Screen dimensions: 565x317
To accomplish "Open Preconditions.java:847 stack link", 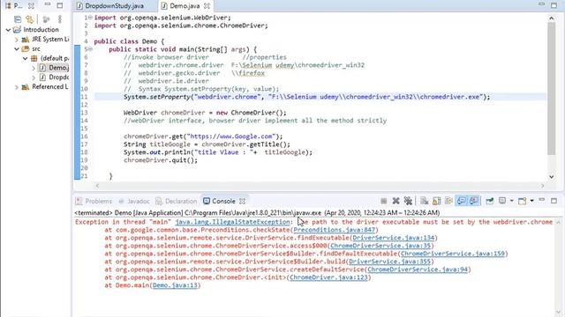I will point(335,230).
